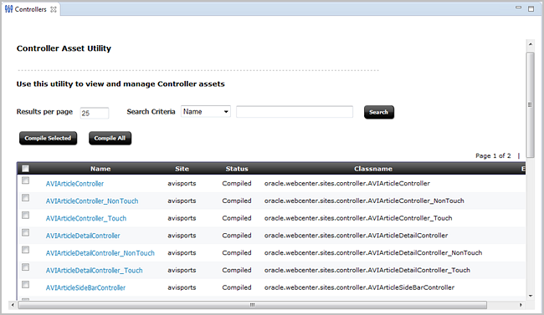
Task: Click Compiled status in AVIArticleController row
Action: pos(237,183)
